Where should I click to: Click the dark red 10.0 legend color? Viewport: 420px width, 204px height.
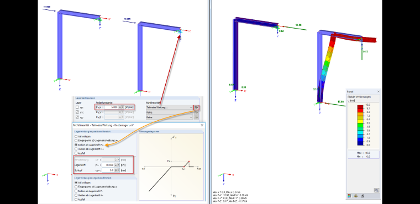point(360,107)
